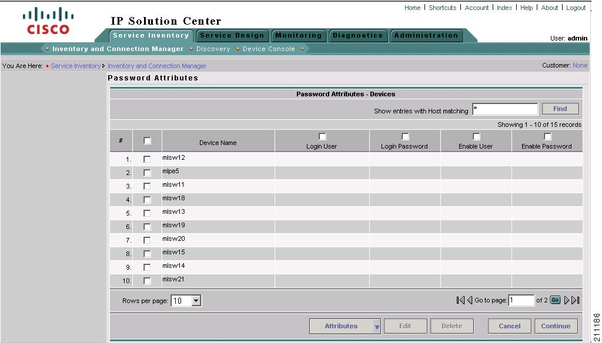Image resolution: width=602 pixels, height=343 pixels.
Task: Switch to the Service Inventory tab
Action: click(151, 35)
